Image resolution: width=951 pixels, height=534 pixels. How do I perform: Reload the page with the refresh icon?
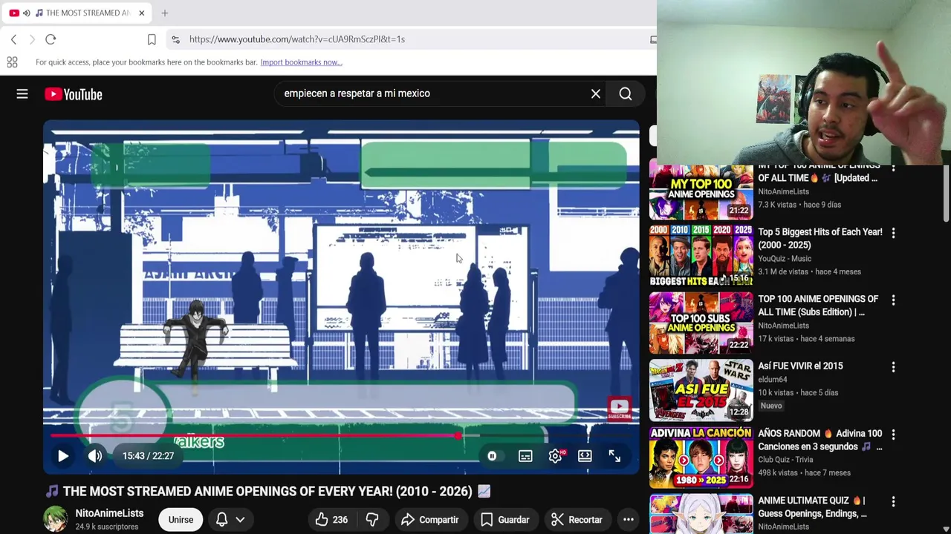pos(51,39)
